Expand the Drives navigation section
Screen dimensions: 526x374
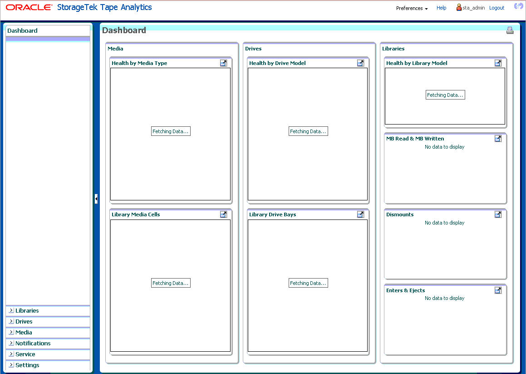click(11, 322)
